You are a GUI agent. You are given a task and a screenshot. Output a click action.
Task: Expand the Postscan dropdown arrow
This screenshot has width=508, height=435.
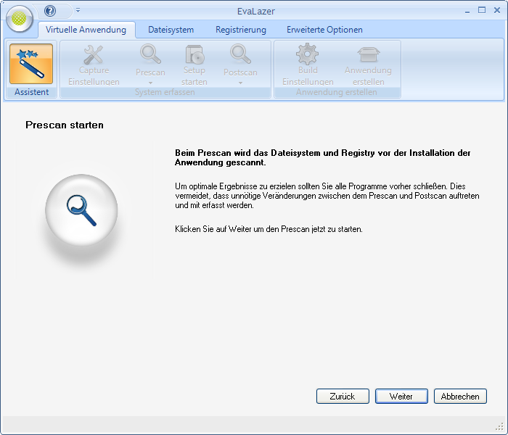coord(240,83)
